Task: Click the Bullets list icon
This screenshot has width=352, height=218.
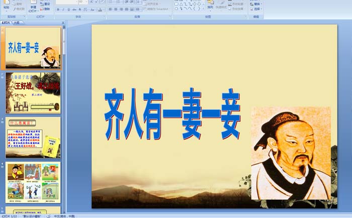Action: [111, 2]
